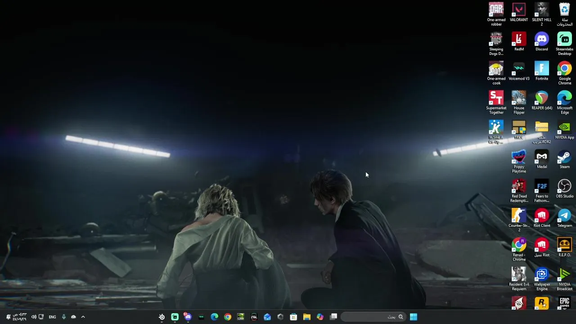The width and height of the screenshot is (576, 324).
Task: Open the One-armed robber shortcut
Action: coord(496,14)
